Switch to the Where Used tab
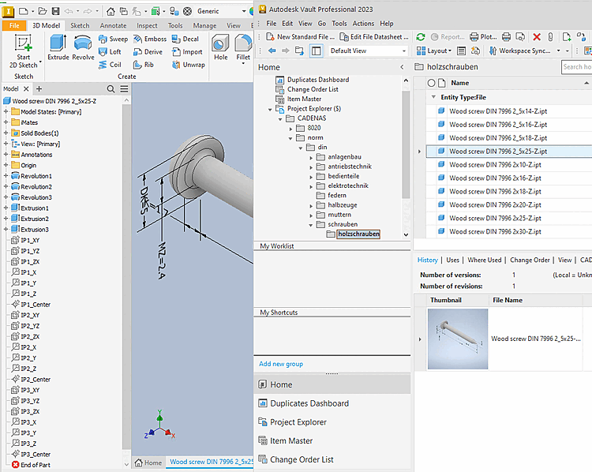This screenshot has height=472, width=592. point(484,260)
